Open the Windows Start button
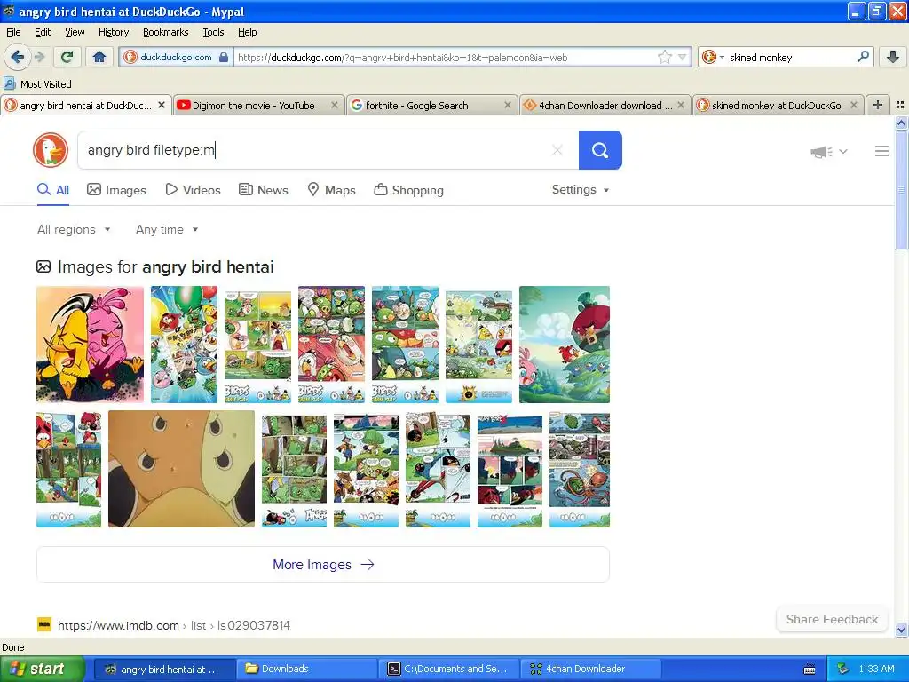909x682 pixels. (x=43, y=669)
